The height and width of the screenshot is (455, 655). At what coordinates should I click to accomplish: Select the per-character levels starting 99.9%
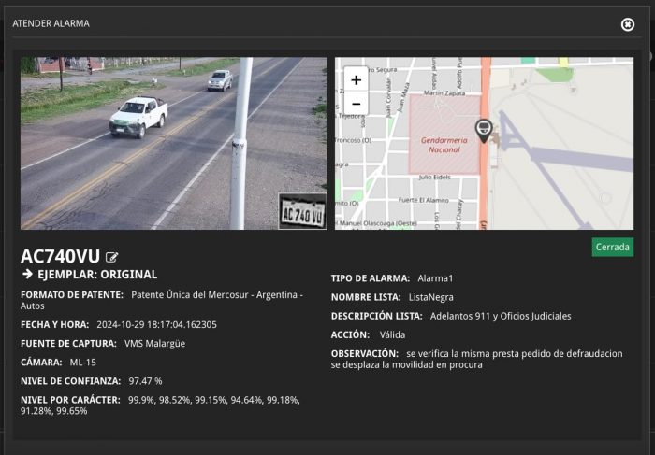tap(160, 405)
